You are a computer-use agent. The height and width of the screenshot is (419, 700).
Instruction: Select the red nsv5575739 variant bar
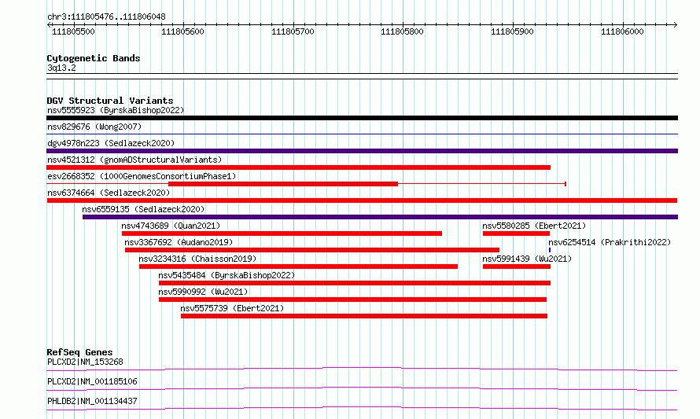coord(364,316)
